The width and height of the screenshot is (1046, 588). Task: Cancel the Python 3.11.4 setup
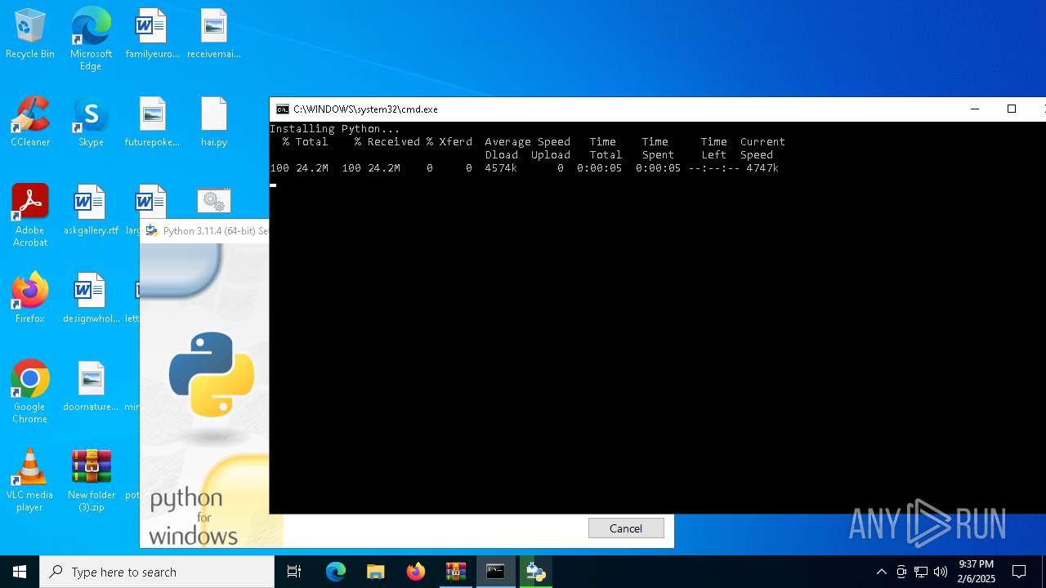pos(626,528)
